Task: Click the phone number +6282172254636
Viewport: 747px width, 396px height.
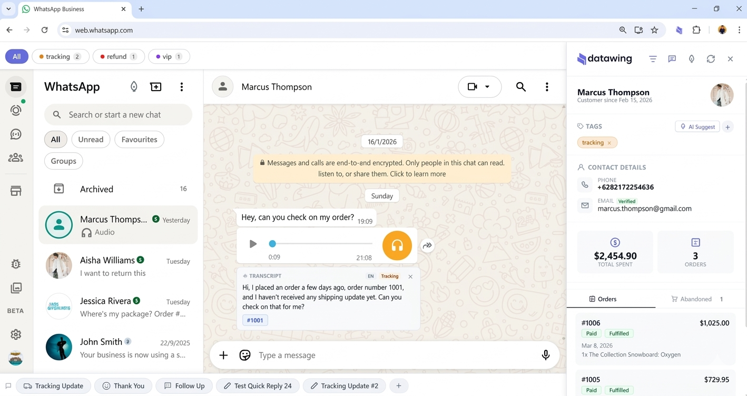Action: click(x=625, y=187)
